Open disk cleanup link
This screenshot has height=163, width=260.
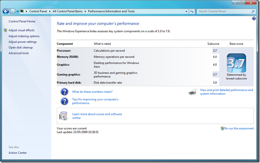coord(21,47)
